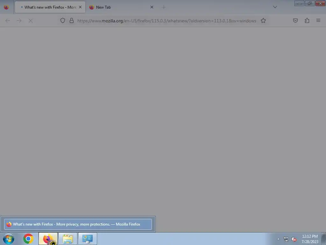Expand the list all tabs chevron
Screen dimensions: 326x245
point(275,7)
